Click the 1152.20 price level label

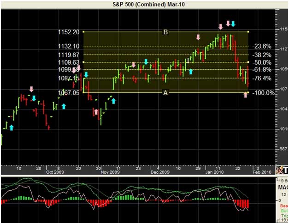tap(69, 32)
